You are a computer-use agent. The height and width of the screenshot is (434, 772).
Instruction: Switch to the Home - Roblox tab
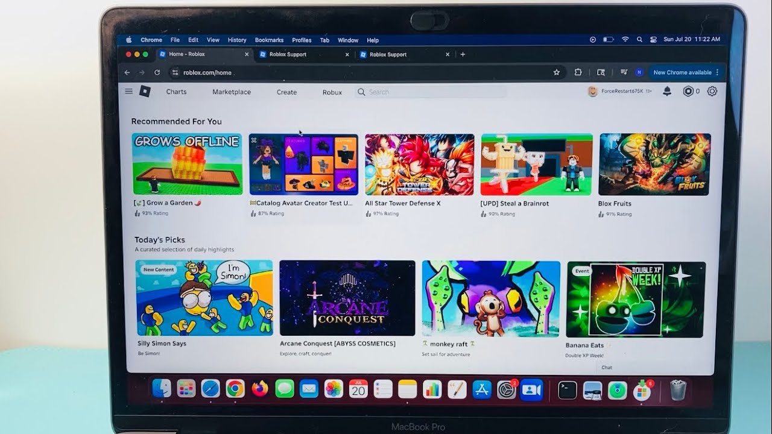(203, 54)
